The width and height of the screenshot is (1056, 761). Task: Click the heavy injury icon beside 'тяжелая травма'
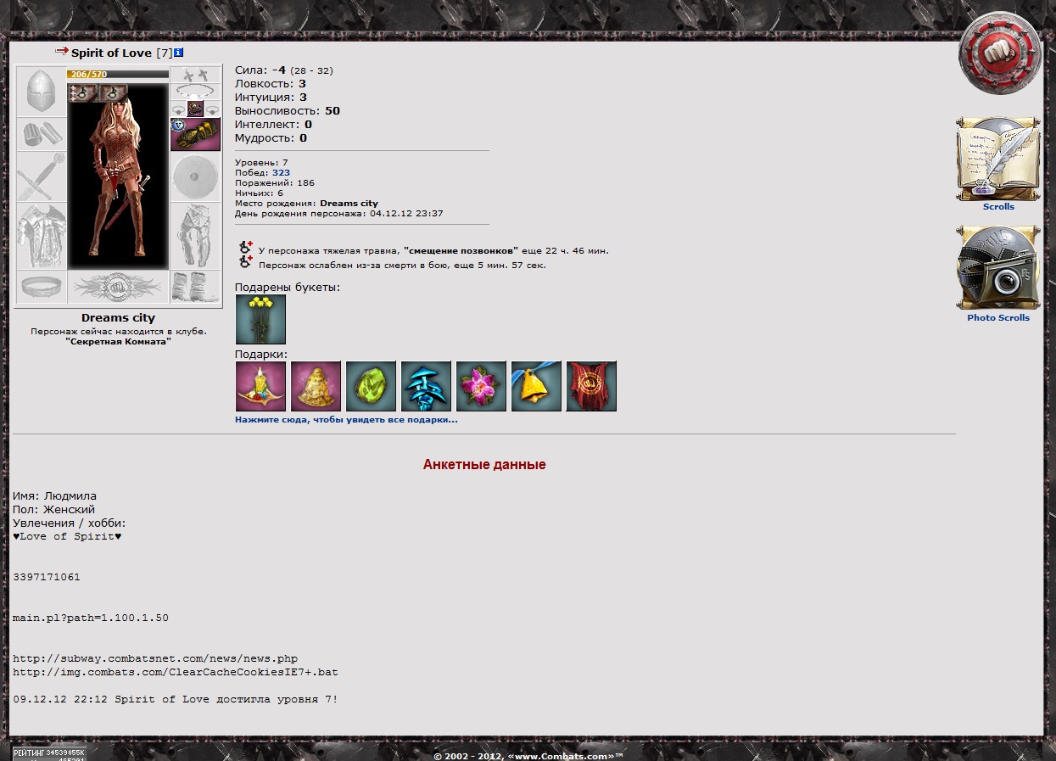point(246,248)
